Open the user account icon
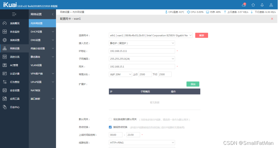The image size is (278, 148). (x=271, y=5)
